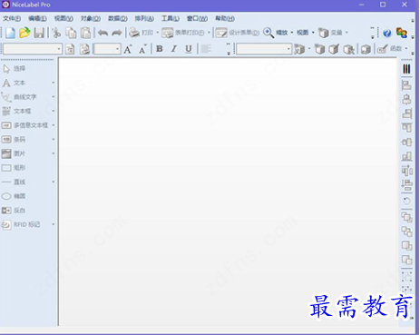Open the 工具 menu
This screenshot has height=335, width=420.
[171, 18]
